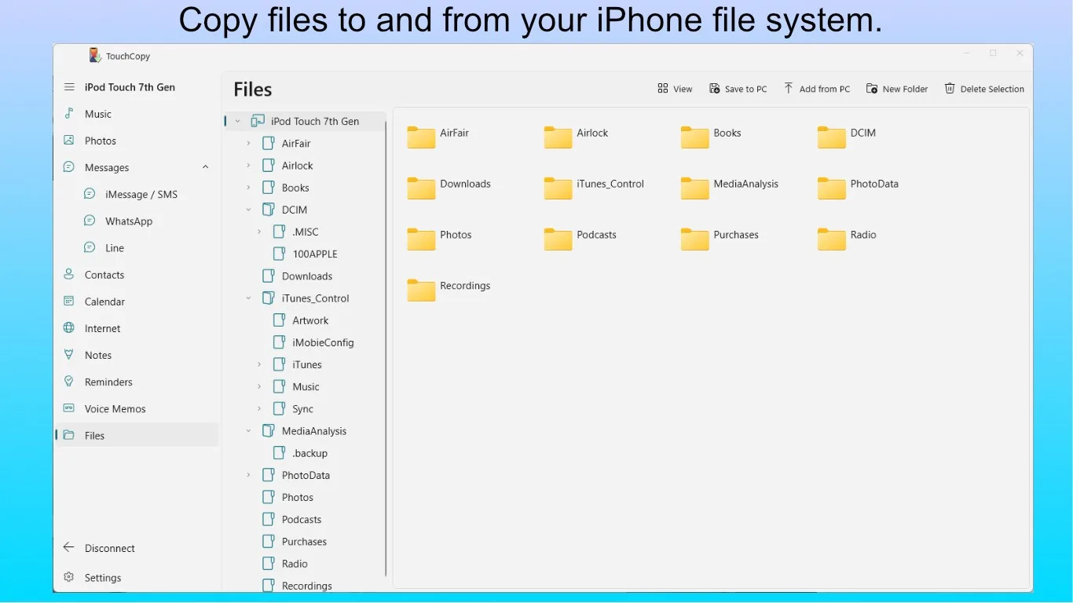Expand the Music tree node under iTunes_Control
The width and height of the screenshot is (1073, 603).
click(259, 386)
